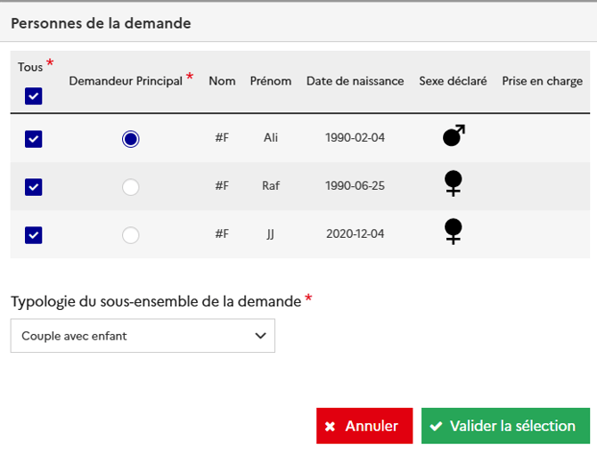Set Raf as Demandeur Principal
Image resolution: width=597 pixels, height=449 pixels.
131,187
